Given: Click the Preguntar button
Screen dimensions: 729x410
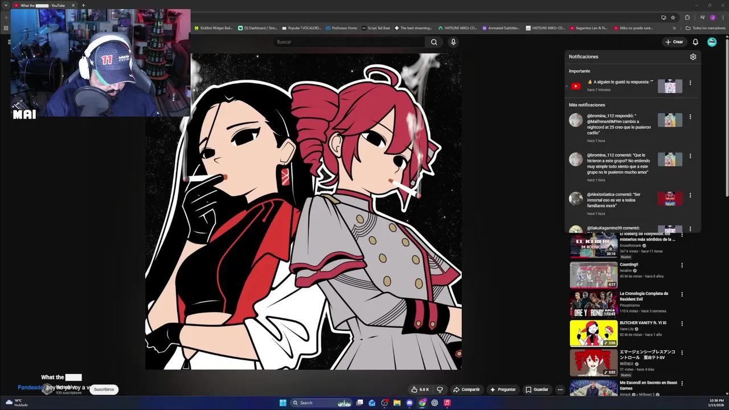Looking at the screenshot, I should pyautogui.click(x=502, y=389).
